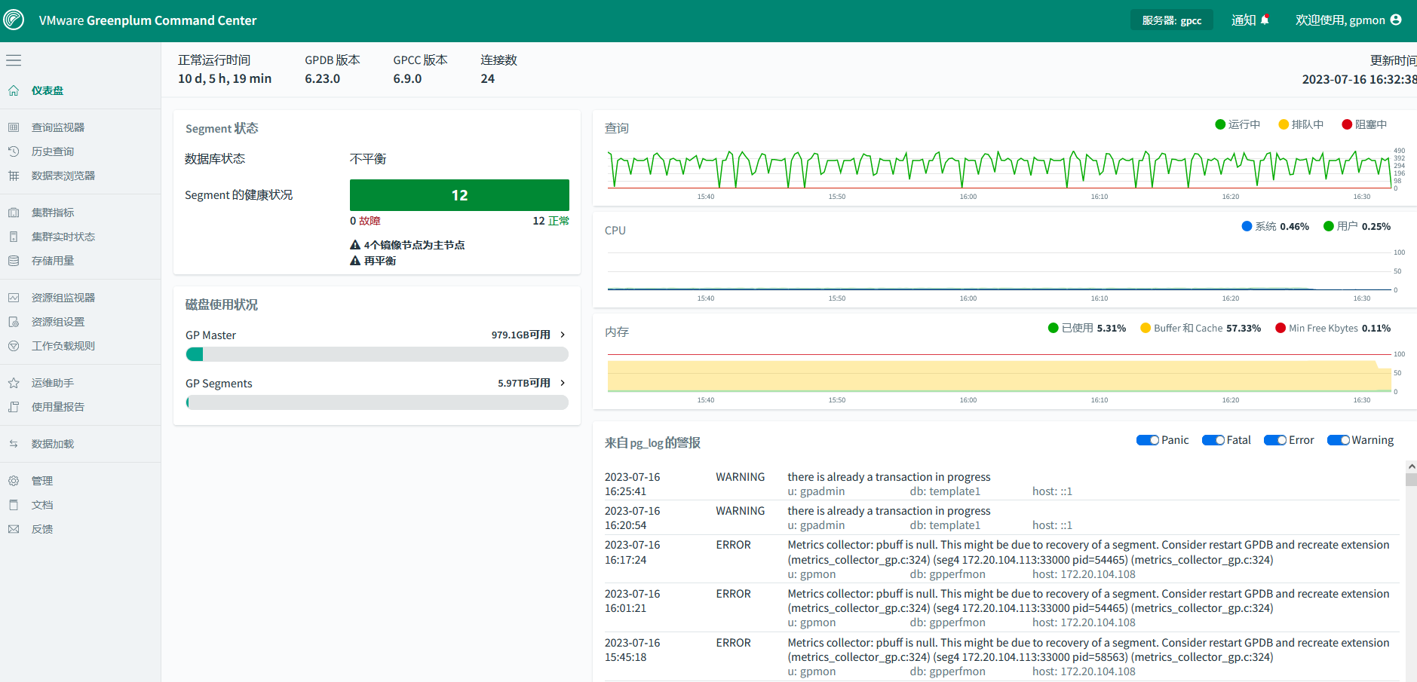
Task: Click the document icon beside 文档
Action: pos(14,505)
